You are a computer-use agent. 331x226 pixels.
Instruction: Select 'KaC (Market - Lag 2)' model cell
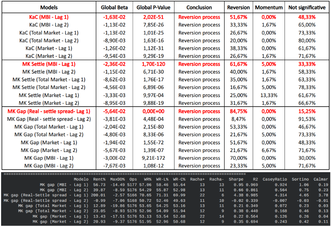coord(49,56)
